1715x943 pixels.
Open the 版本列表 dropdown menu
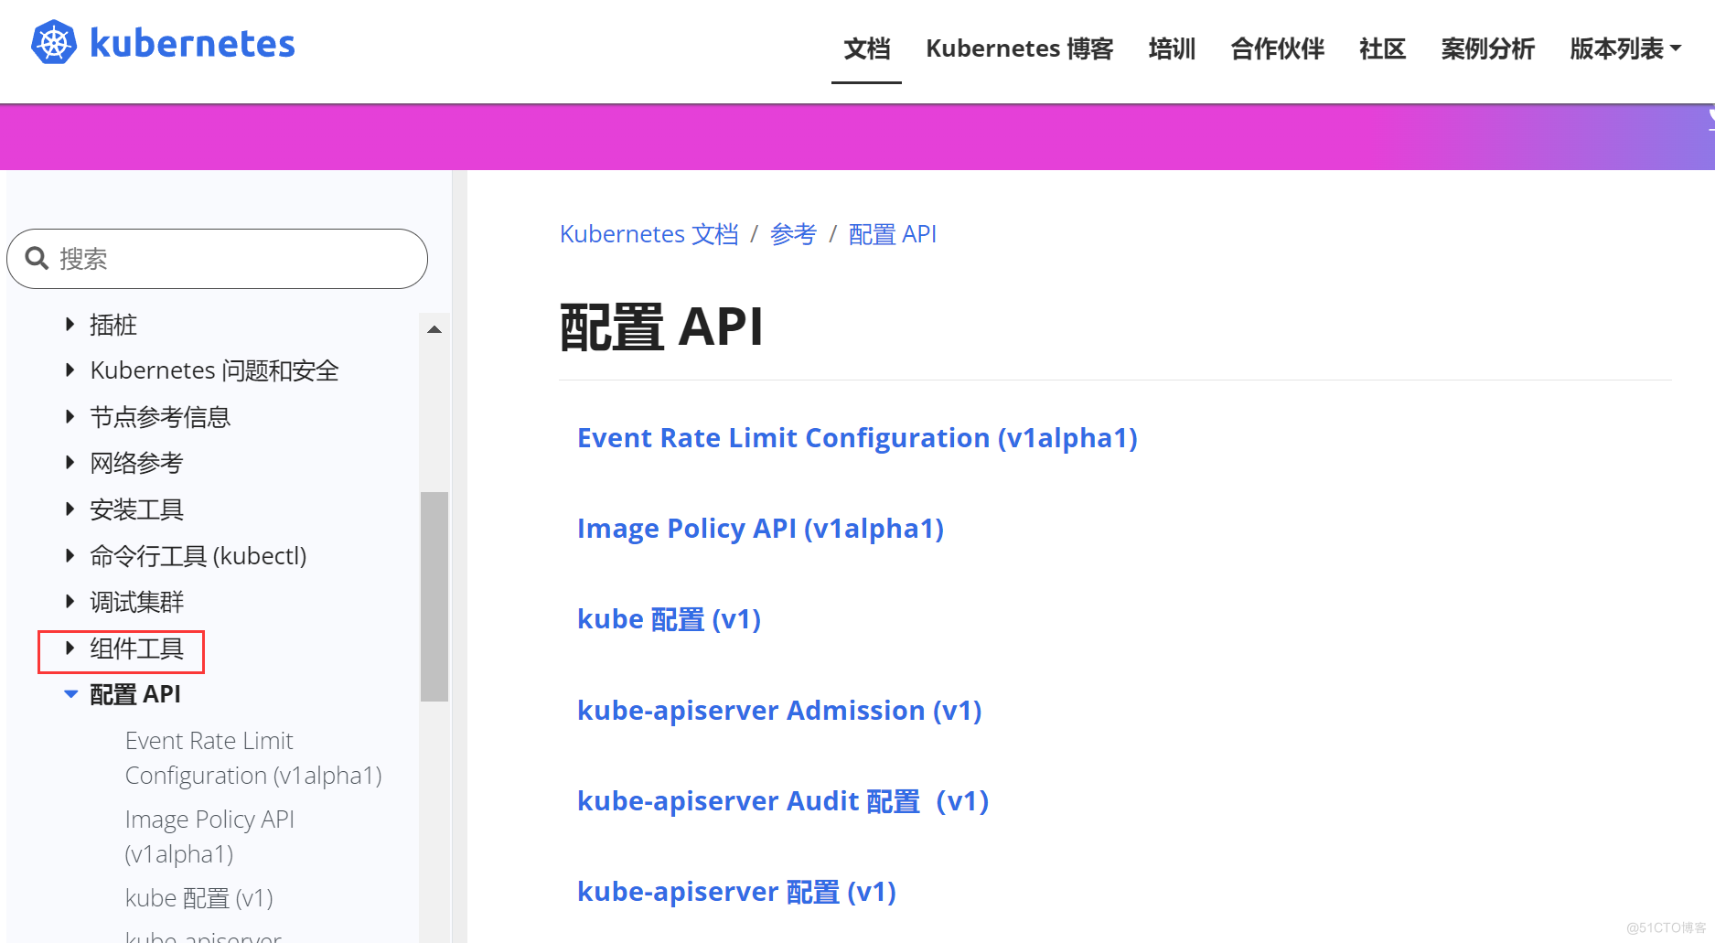[1625, 48]
